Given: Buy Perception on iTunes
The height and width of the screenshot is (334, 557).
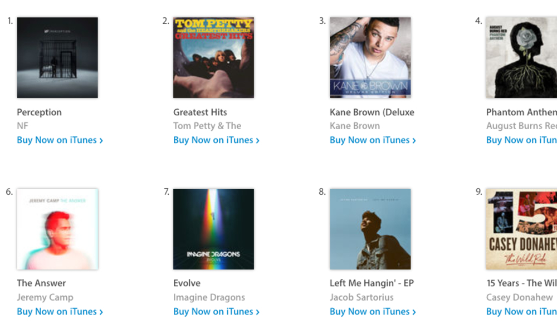Looking at the screenshot, I should point(60,140).
